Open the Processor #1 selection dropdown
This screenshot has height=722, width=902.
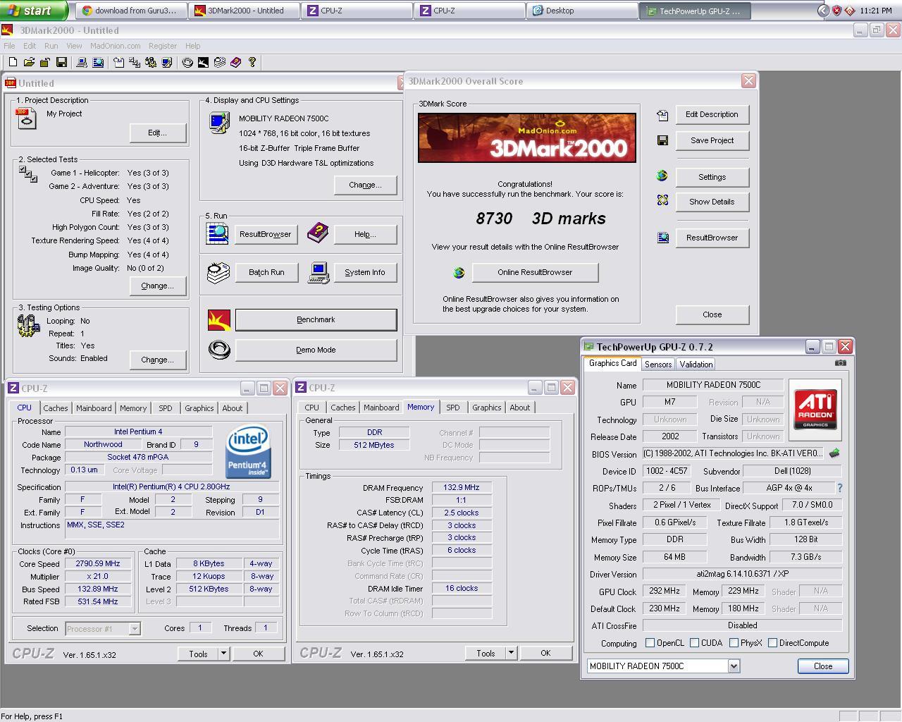(x=135, y=628)
